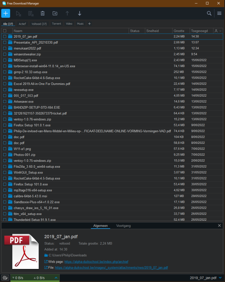Screen dimensions: 225x282
Task: Check the box for Firefox Setup 101.0.1.exe
Action: pos(5,125)
